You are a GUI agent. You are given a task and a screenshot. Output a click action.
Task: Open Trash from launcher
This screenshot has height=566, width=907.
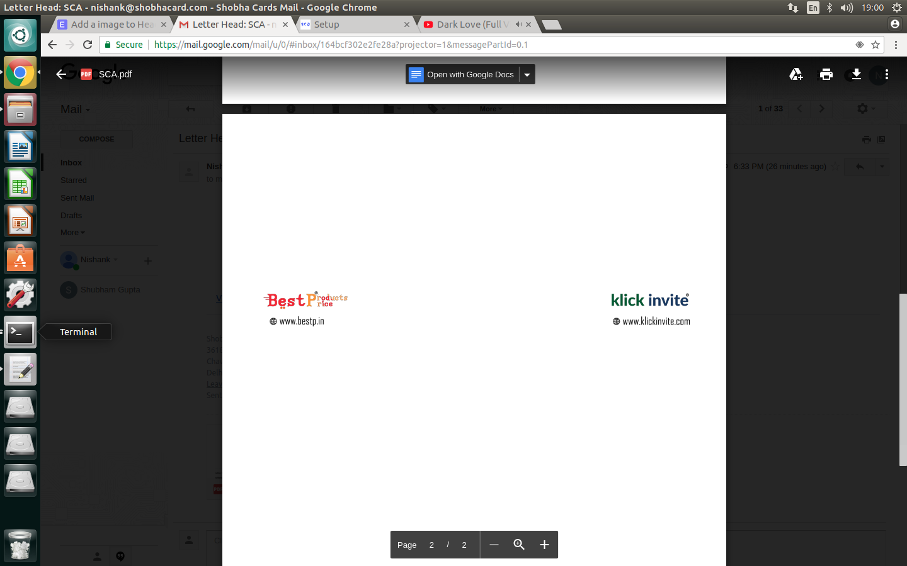20,545
